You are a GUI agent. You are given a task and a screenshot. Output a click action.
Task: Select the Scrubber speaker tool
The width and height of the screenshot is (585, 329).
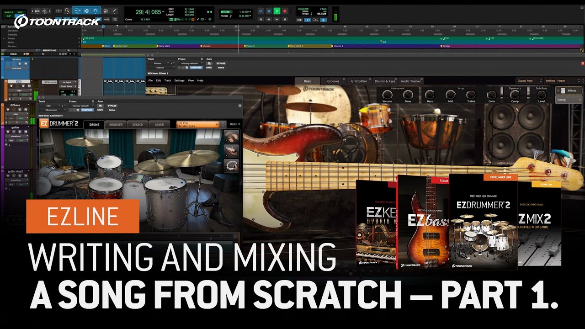105,11
